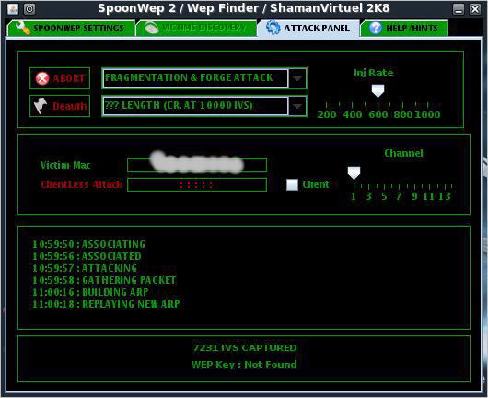488x398 pixels.
Task: Open the SpoonWep Settings tab
Action: click(71, 28)
